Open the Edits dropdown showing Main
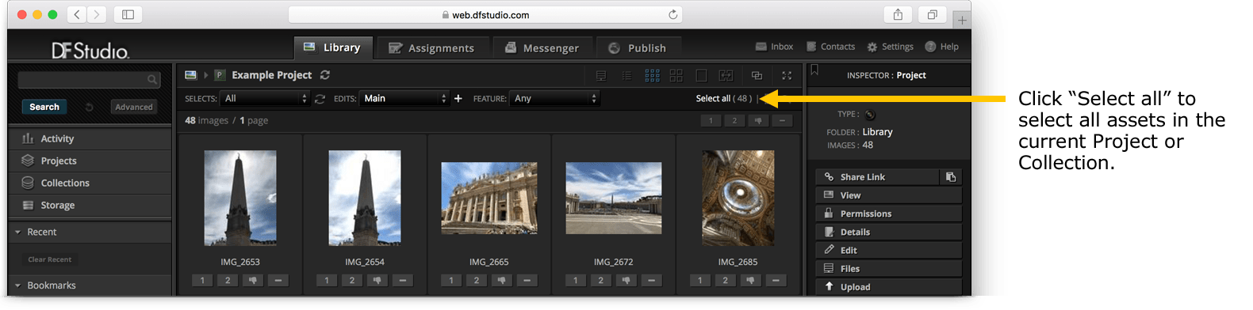Image resolution: width=1253 pixels, height=310 pixels. point(404,98)
